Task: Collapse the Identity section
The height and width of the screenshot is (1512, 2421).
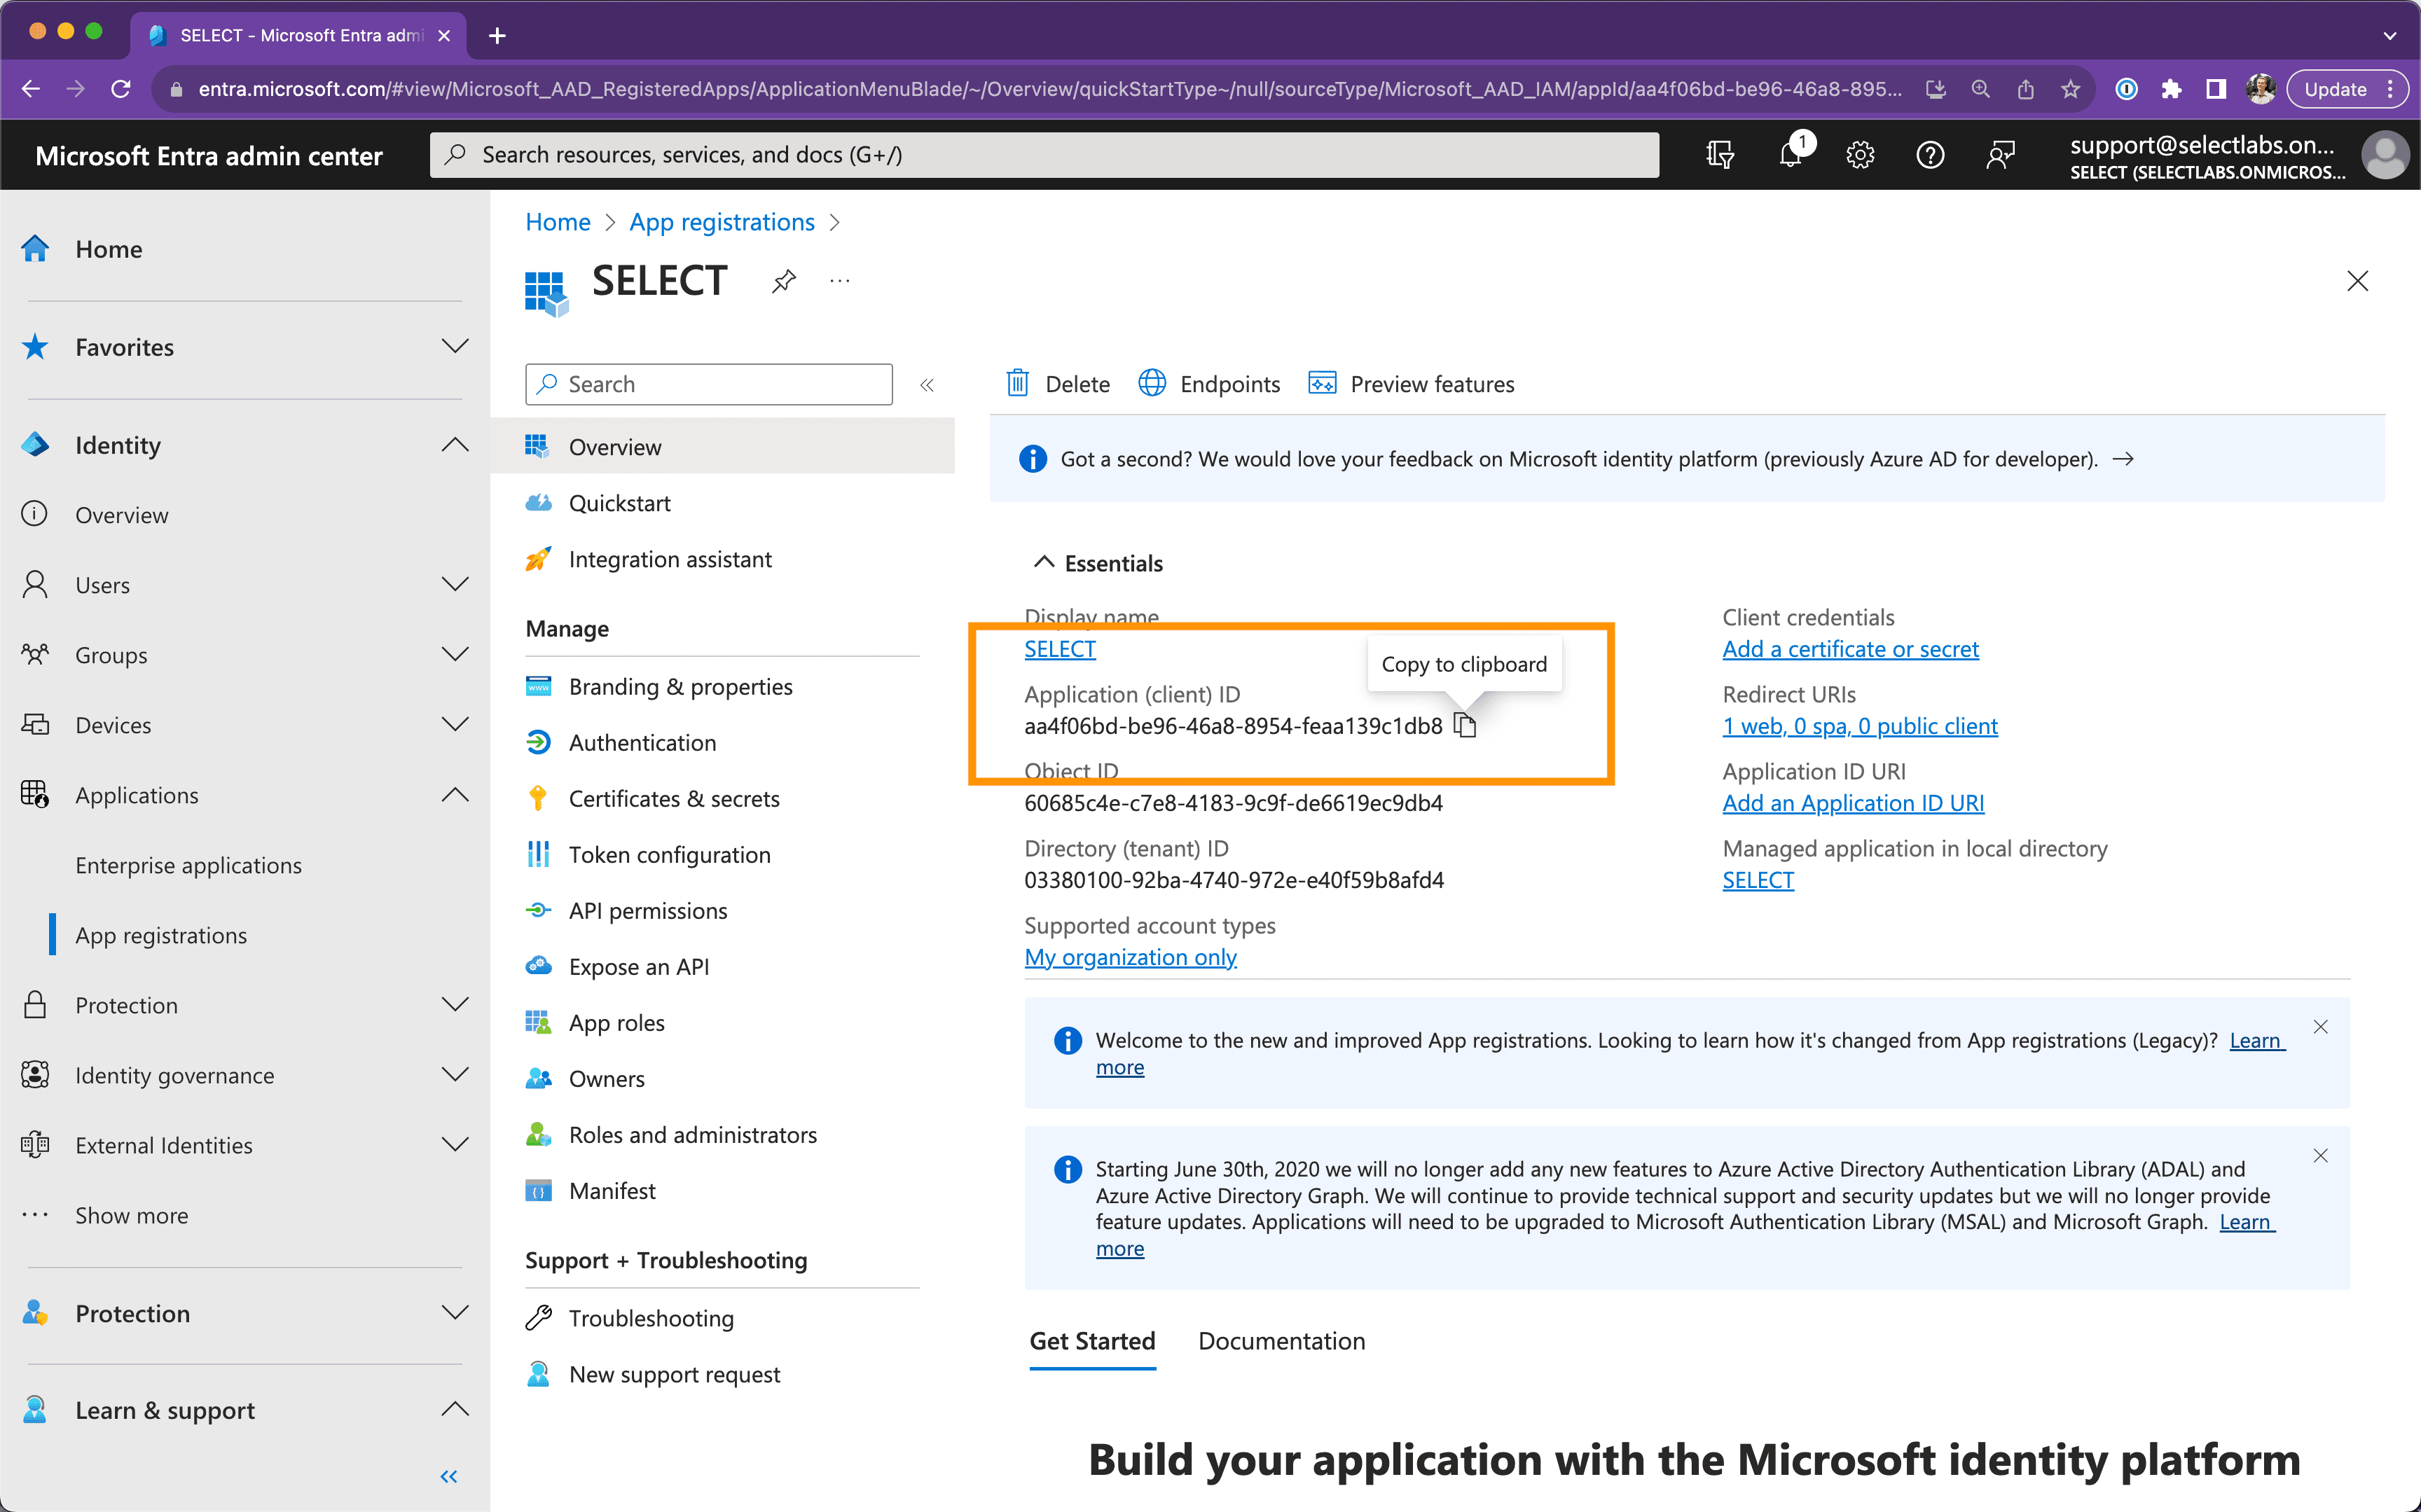Action: (455, 445)
